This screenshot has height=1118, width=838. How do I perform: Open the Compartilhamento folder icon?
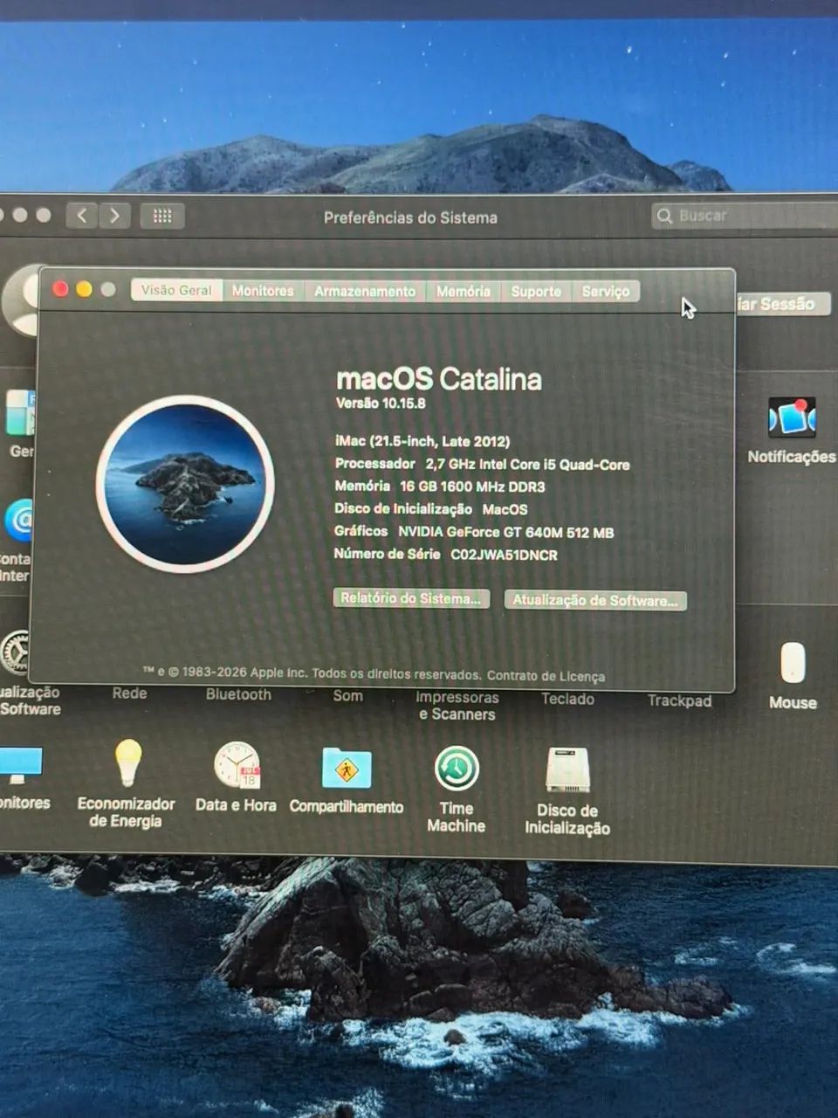coord(347,769)
